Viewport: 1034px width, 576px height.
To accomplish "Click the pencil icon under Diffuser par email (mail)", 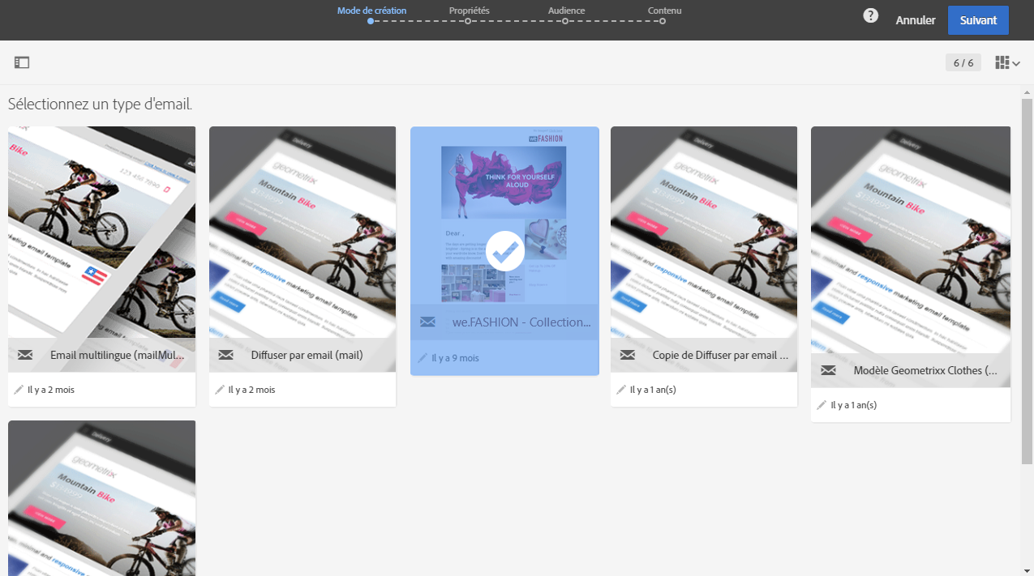I will pos(220,390).
